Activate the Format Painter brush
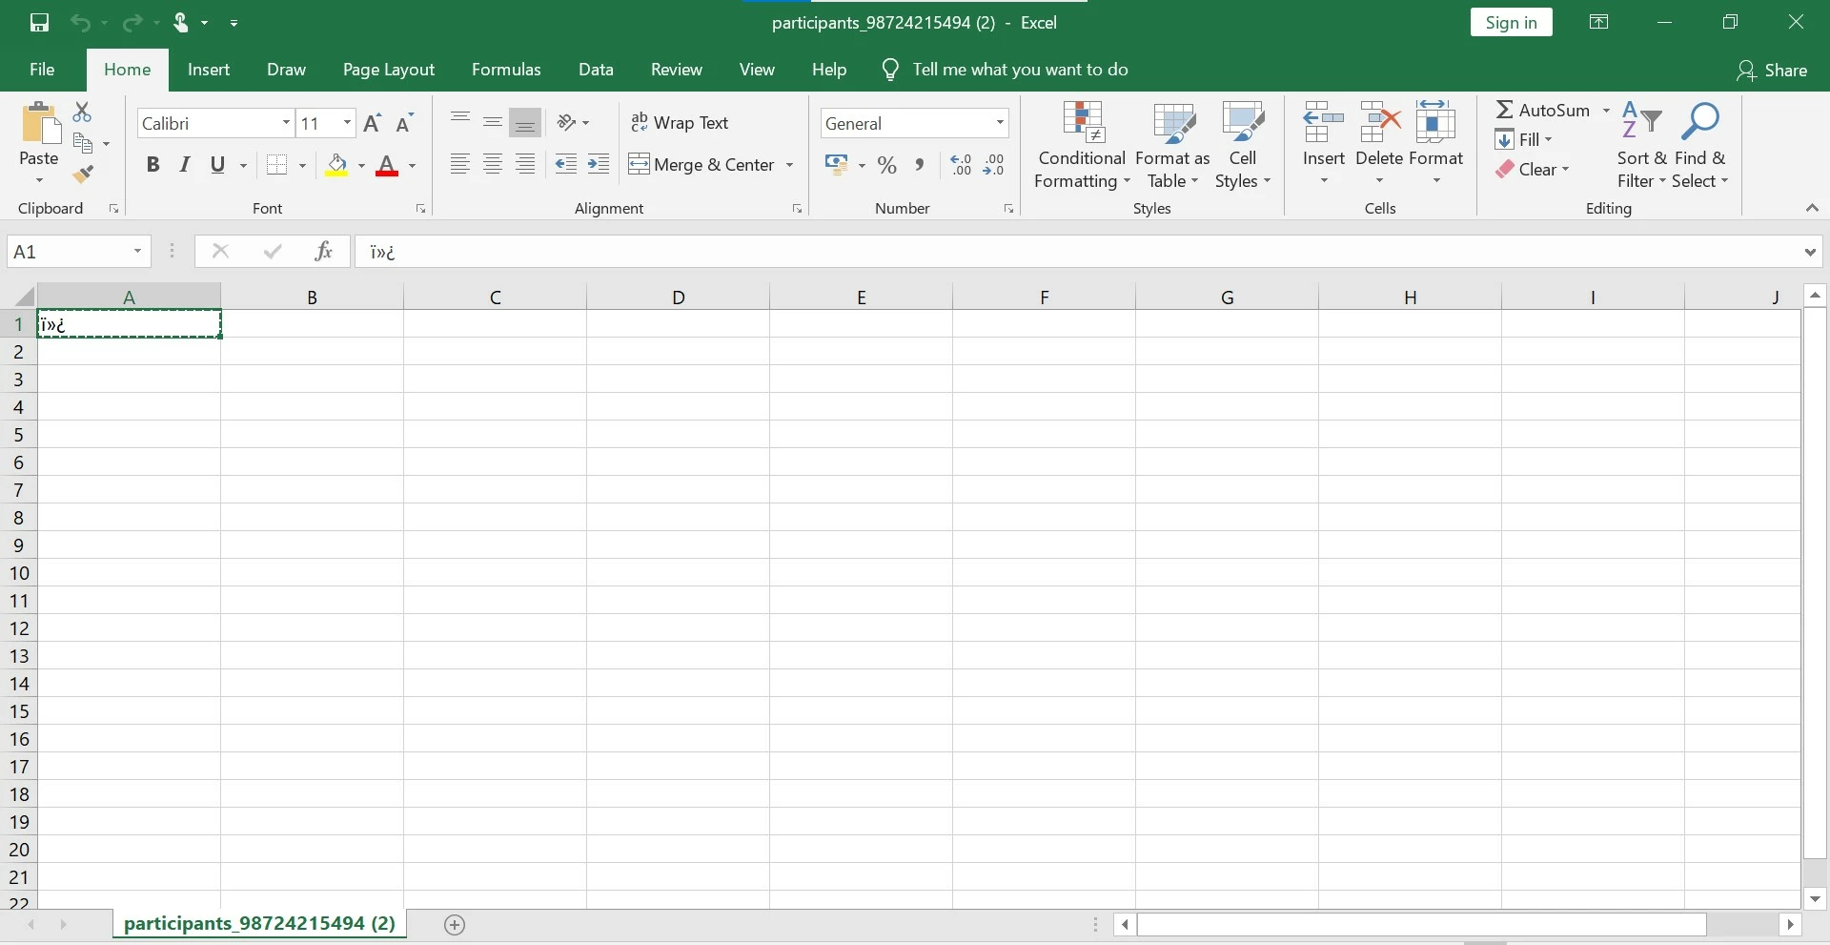 (83, 174)
